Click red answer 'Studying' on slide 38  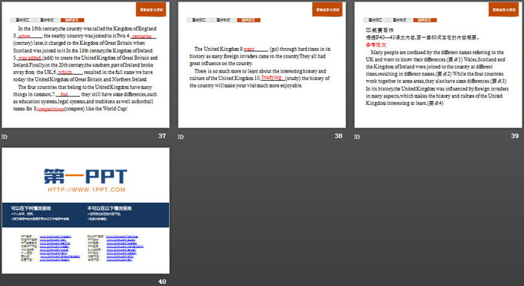click(271, 77)
